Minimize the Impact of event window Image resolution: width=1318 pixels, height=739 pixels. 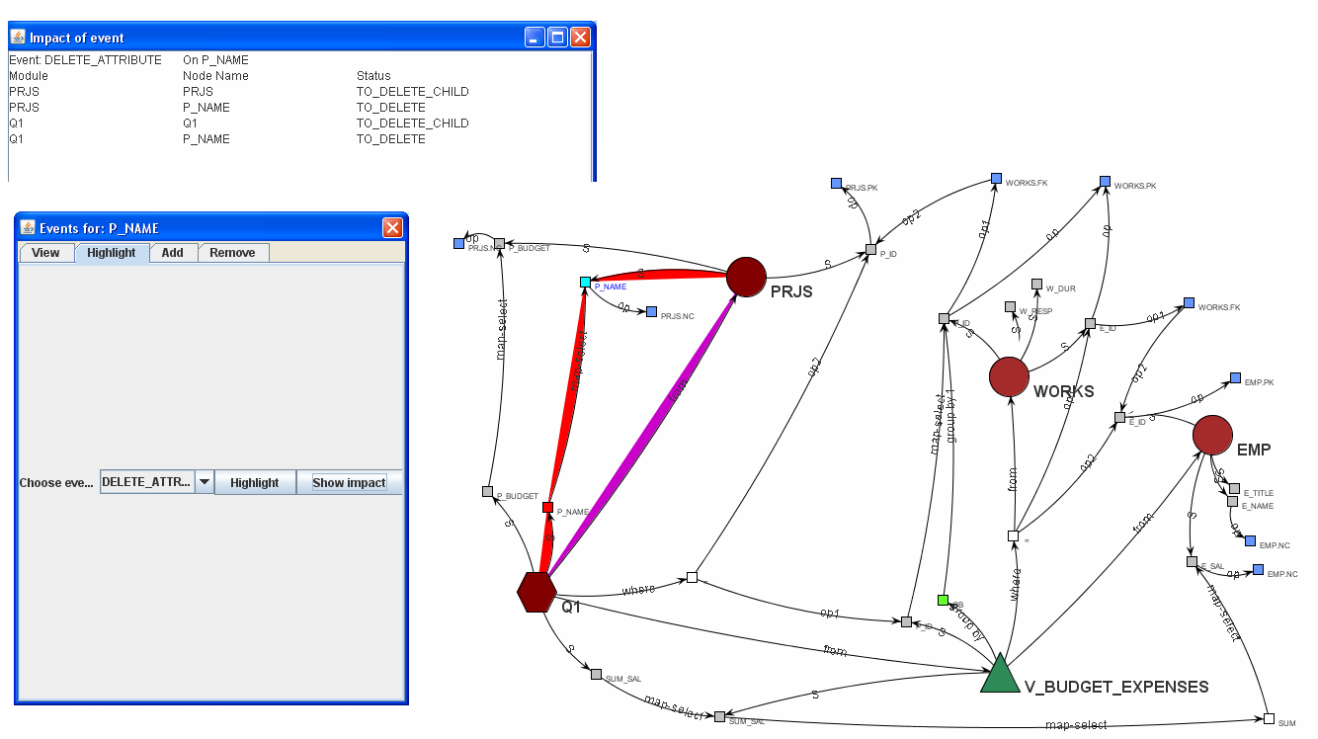[535, 38]
